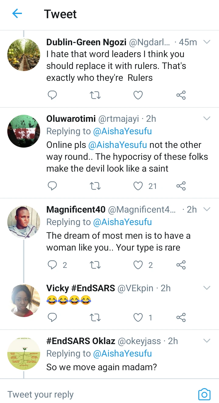Share Vicky #EndSARS's tweet

pos(181,318)
